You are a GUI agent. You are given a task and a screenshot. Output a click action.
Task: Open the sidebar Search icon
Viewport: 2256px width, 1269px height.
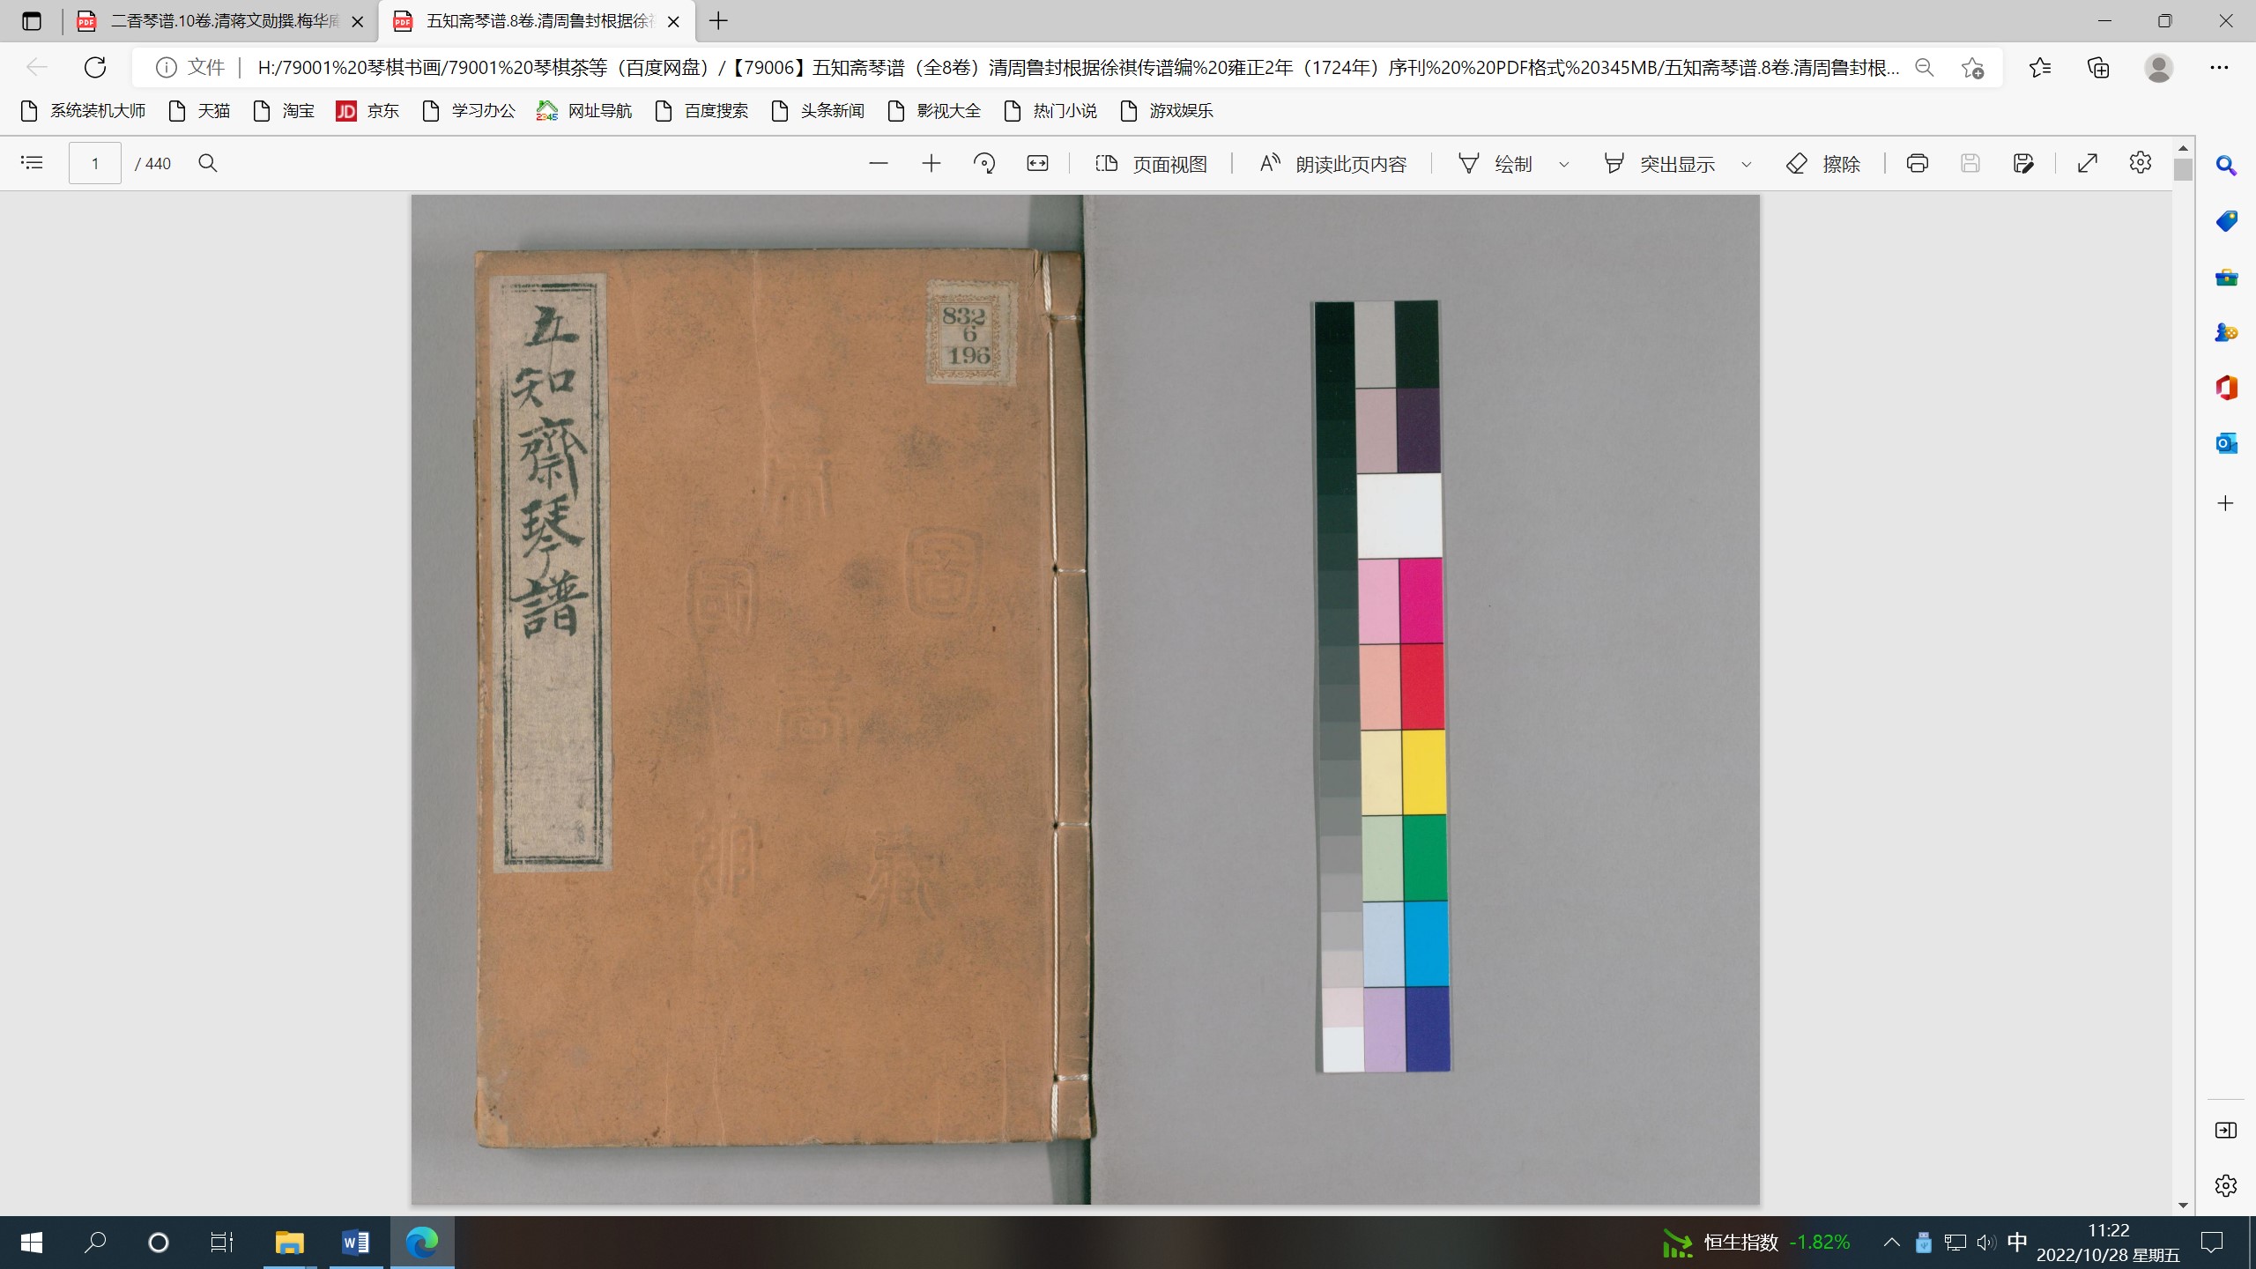coord(2226,165)
